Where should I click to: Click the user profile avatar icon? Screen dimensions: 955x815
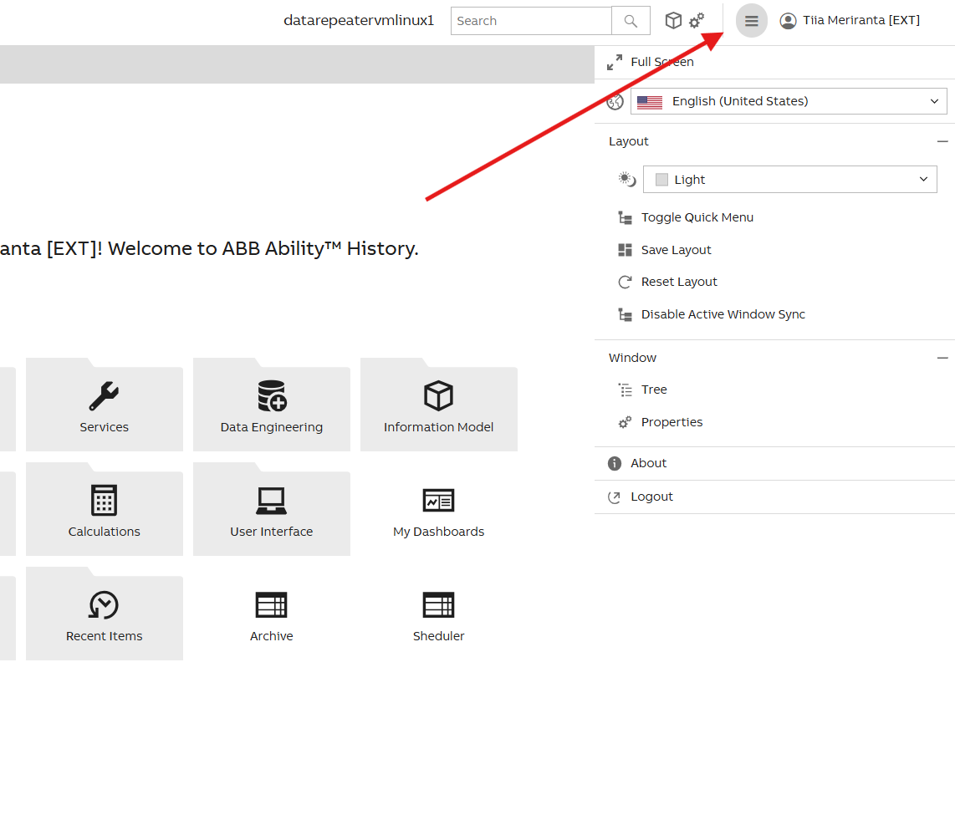pos(788,21)
